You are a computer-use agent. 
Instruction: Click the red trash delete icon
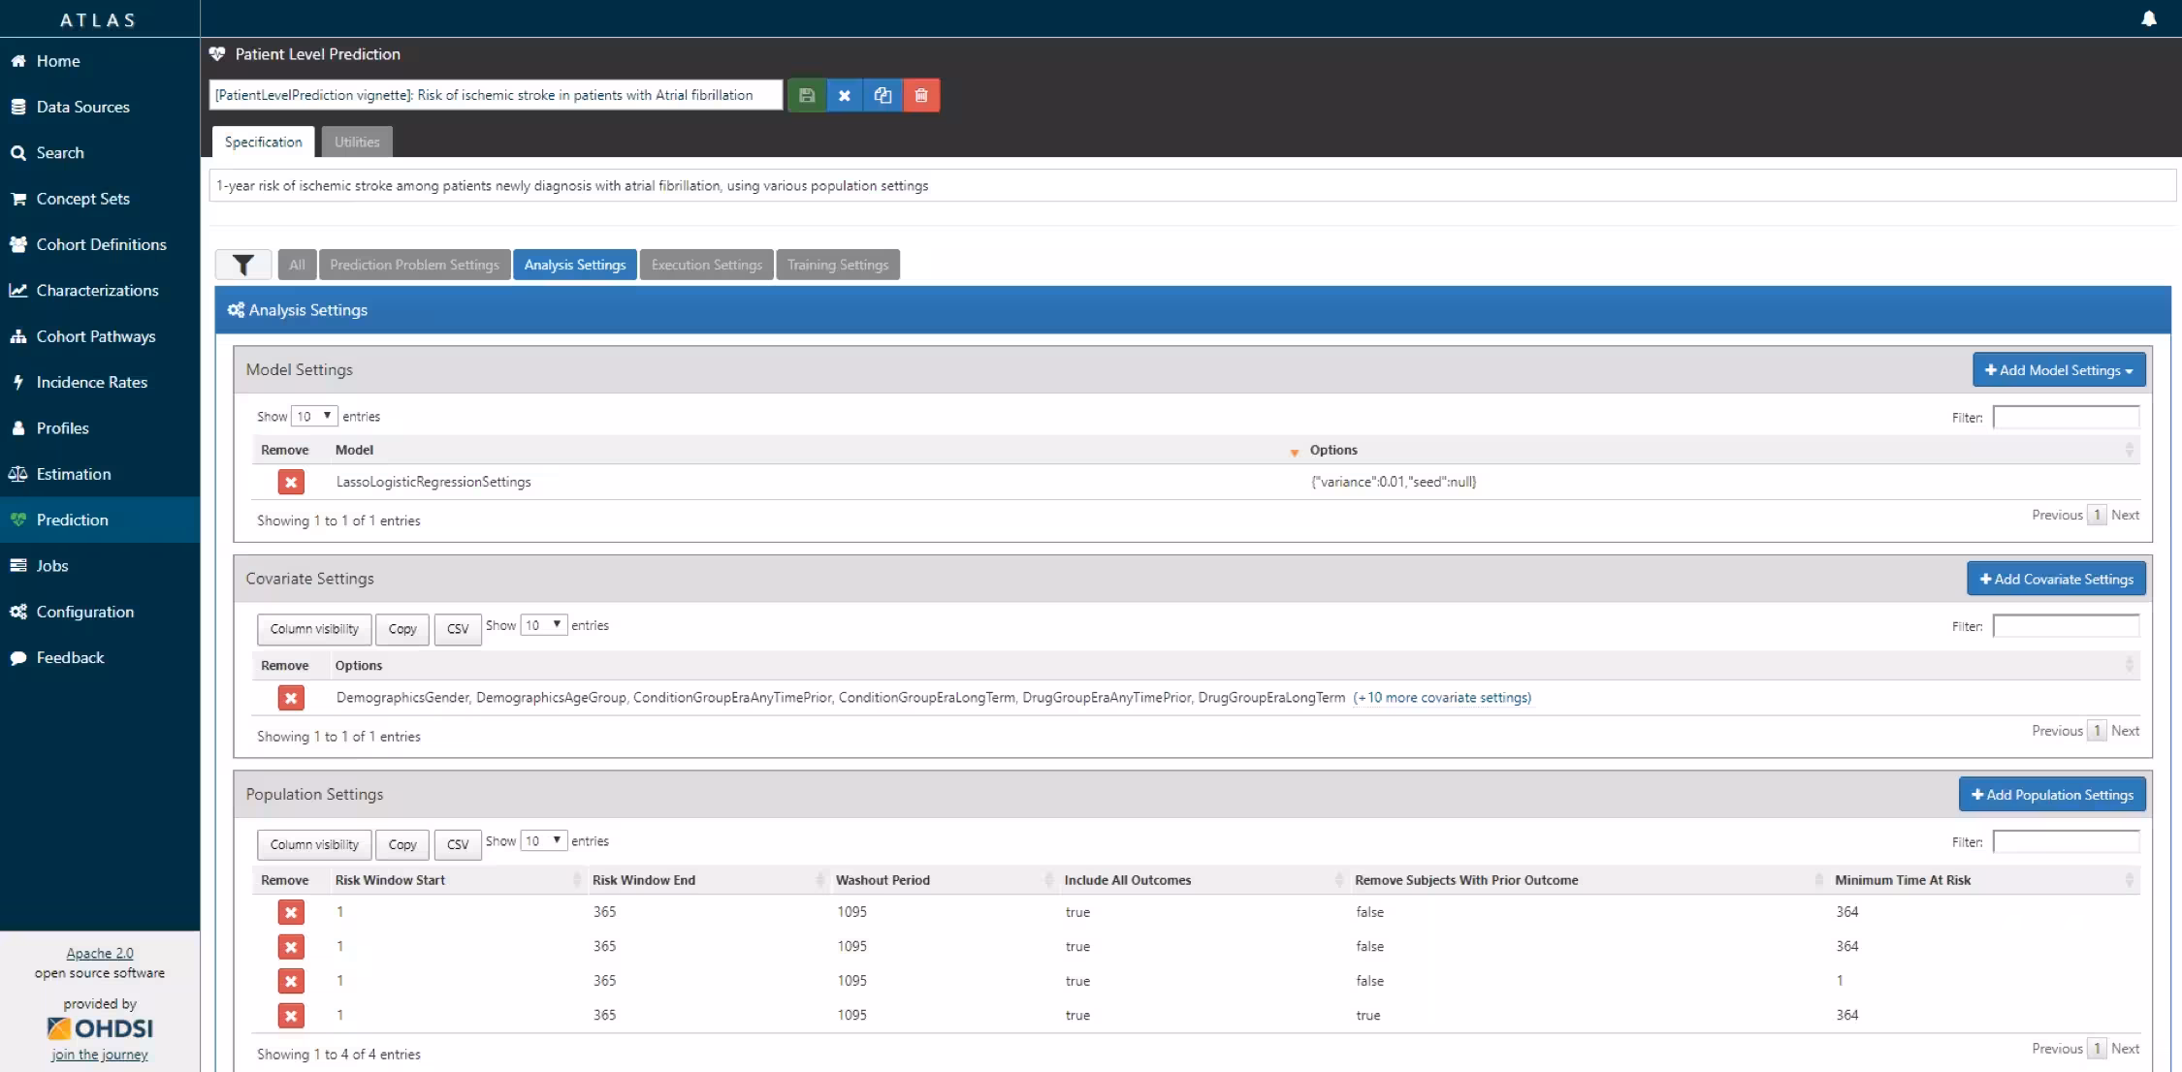tap(921, 95)
